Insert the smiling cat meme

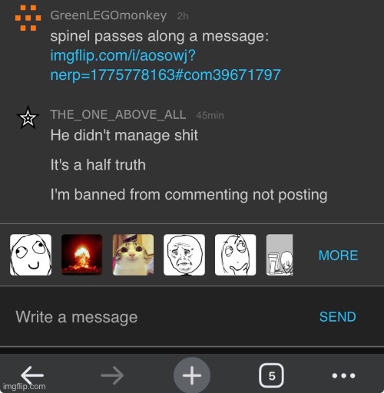[133, 255]
